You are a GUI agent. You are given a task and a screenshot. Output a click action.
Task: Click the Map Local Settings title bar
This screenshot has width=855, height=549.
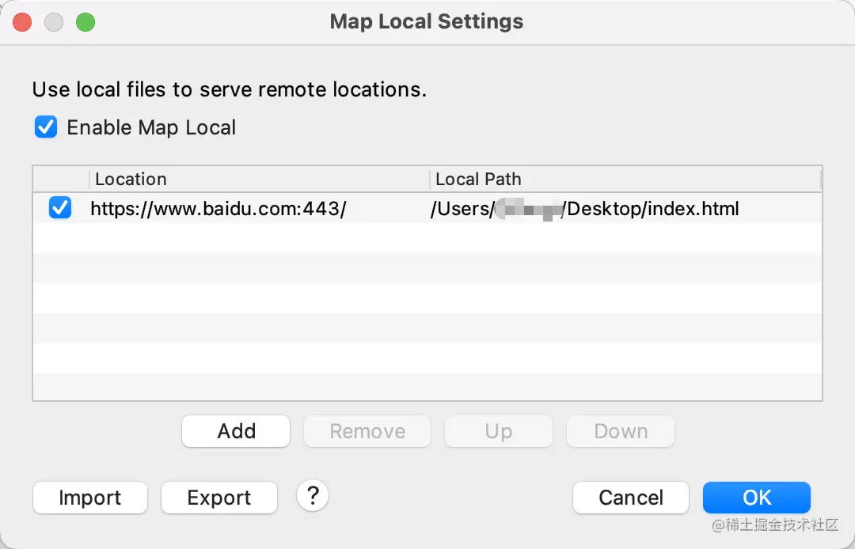[427, 22]
